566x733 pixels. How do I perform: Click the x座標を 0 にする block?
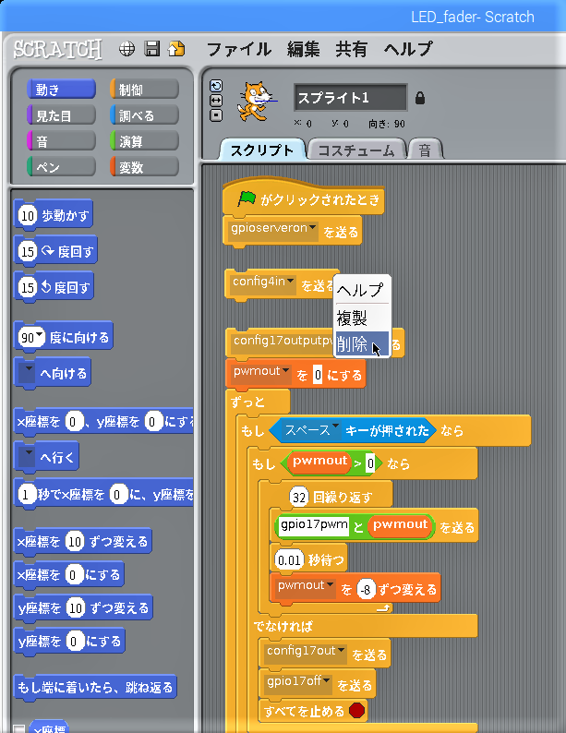tap(69, 574)
